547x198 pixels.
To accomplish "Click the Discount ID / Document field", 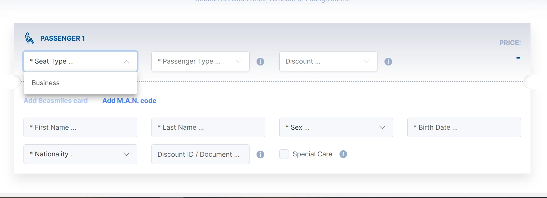I will click(x=200, y=154).
